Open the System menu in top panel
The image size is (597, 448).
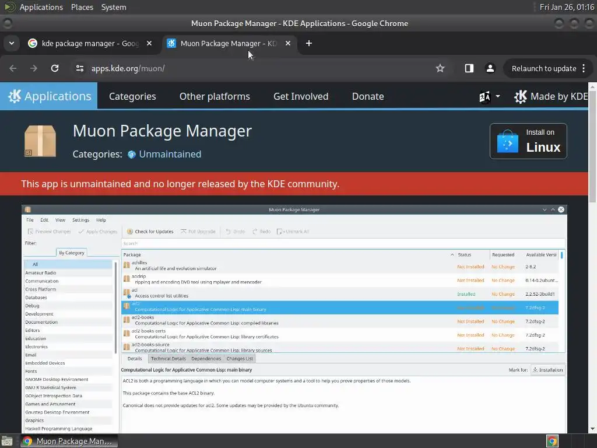[114, 7]
